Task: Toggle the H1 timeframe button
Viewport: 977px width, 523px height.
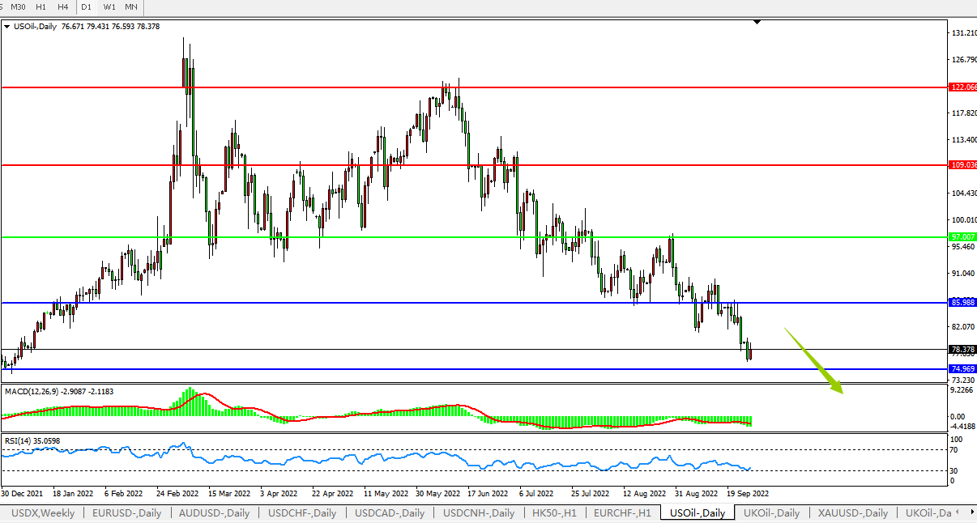Action: pyautogui.click(x=41, y=6)
